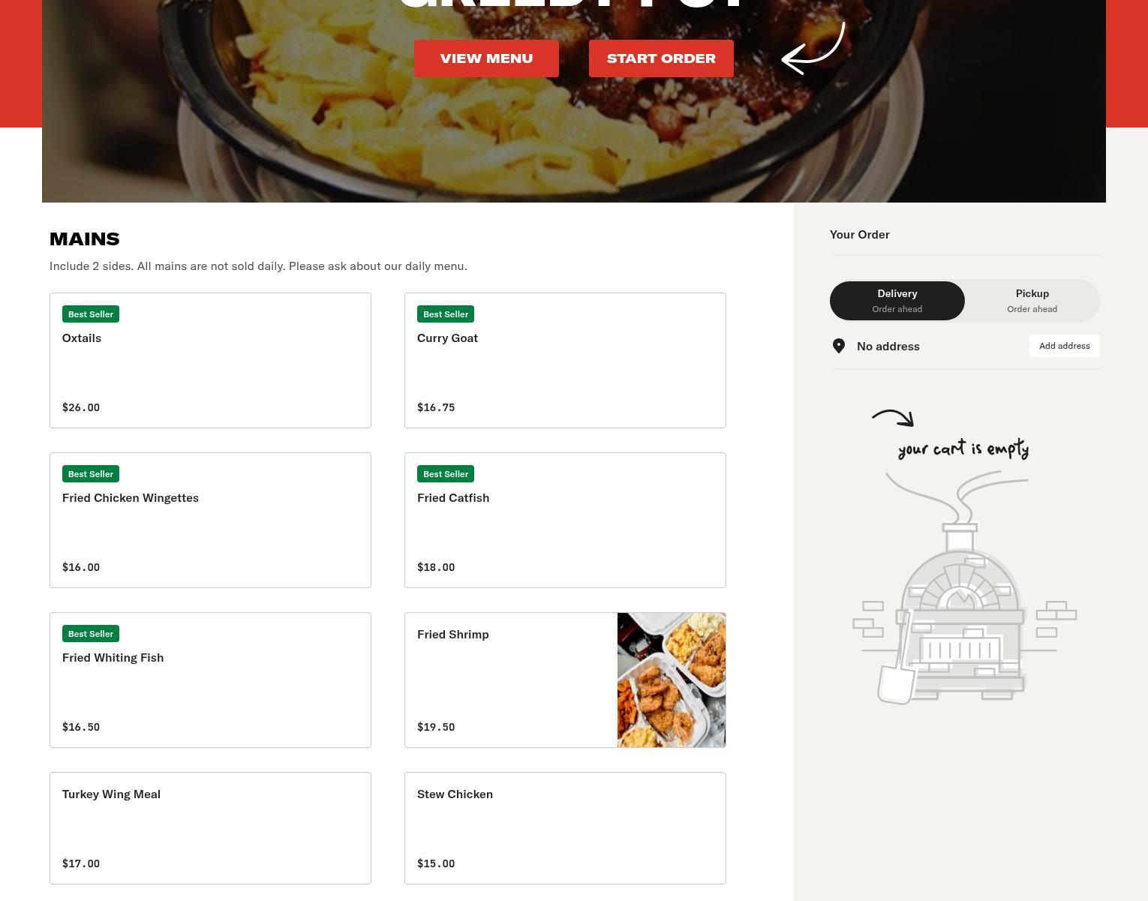Click the Best Seller badge on Fried Catfish
The width and height of the screenshot is (1148, 901).
[x=446, y=474]
